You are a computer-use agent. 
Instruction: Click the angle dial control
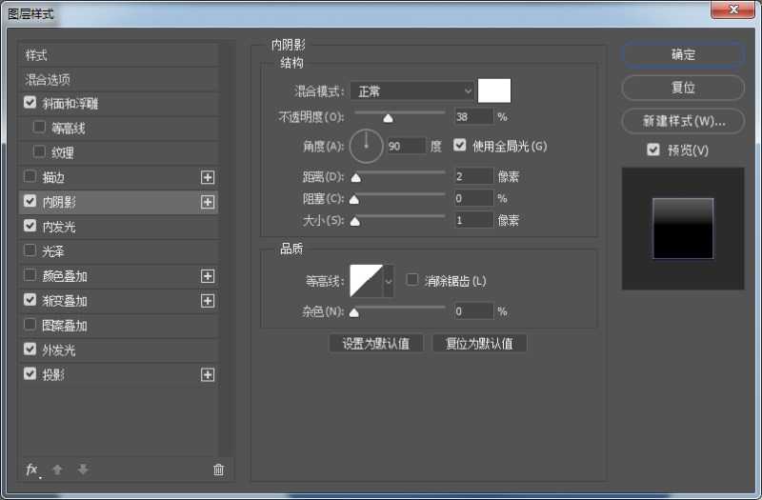tap(366, 146)
